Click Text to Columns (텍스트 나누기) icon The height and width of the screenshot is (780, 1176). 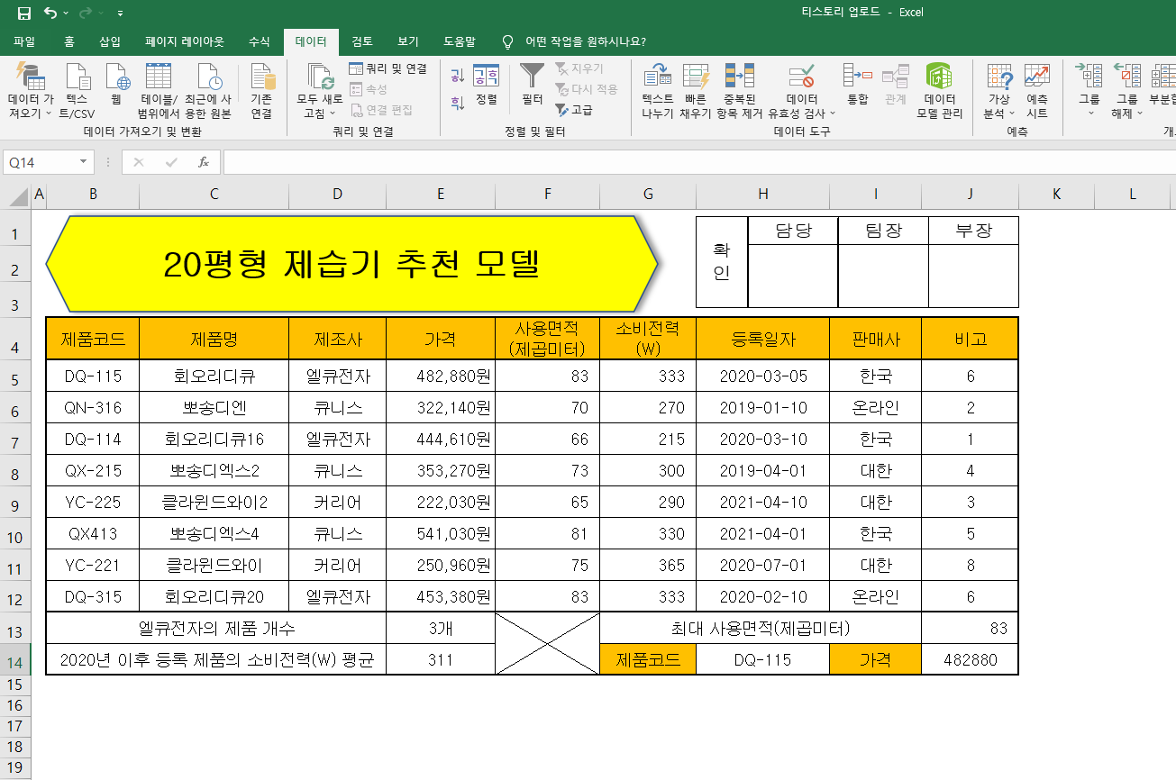click(x=658, y=77)
